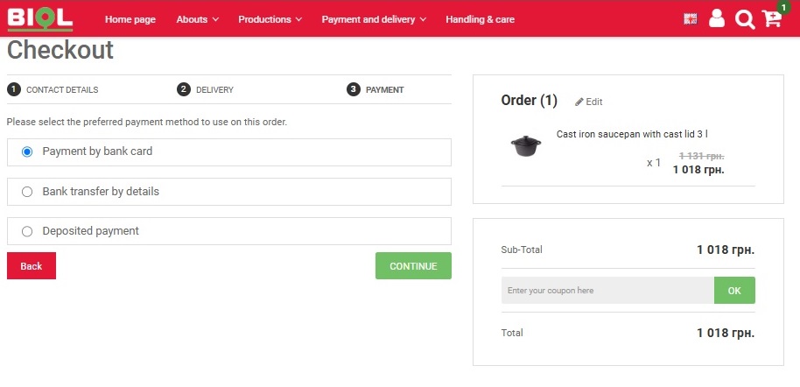Click the coupon code input field
The image size is (800, 387).
(x=607, y=291)
